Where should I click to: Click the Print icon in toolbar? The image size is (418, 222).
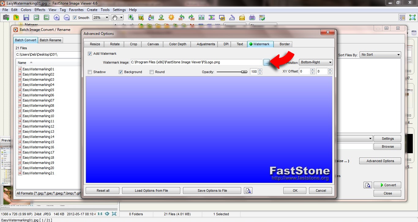[x=252, y=17]
